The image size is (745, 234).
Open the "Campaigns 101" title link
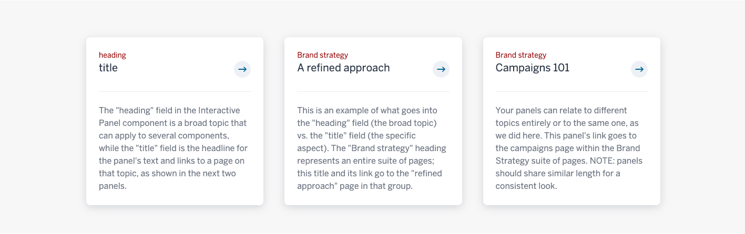[533, 68]
